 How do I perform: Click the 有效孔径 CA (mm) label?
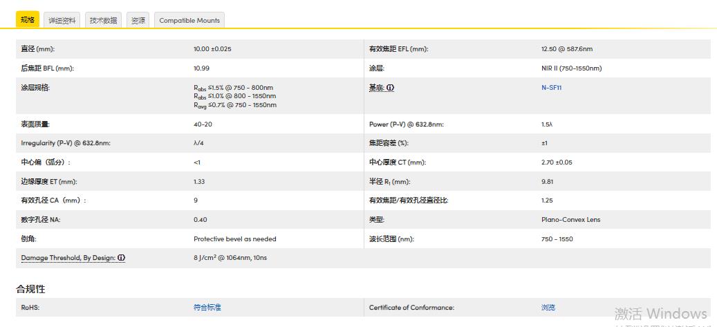[x=53, y=200]
